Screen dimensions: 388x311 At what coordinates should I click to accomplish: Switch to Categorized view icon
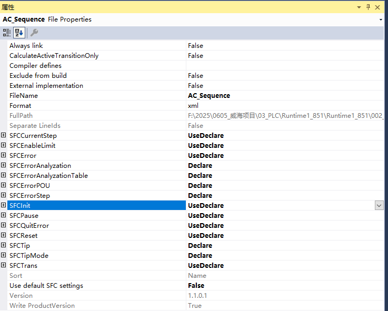tap(7, 33)
